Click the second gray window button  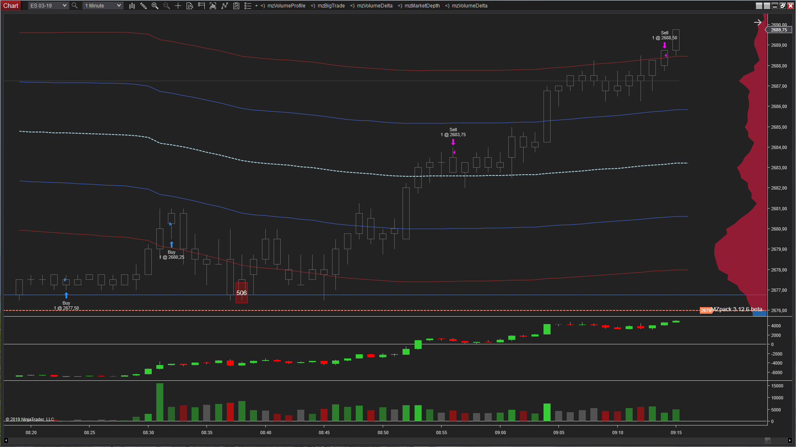point(767,6)
